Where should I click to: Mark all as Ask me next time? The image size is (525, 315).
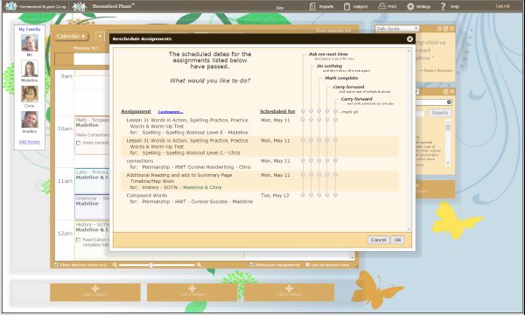click(x=303, y=111)
